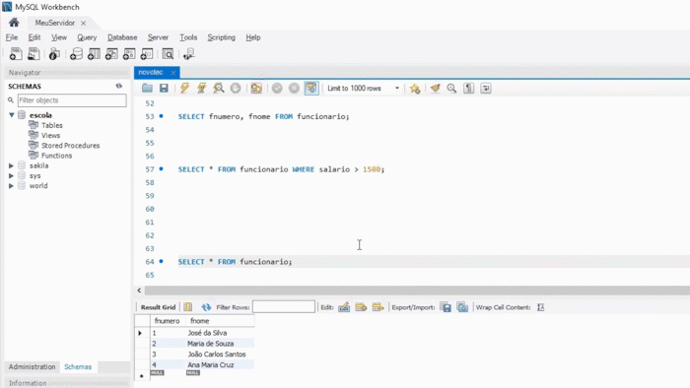Select Functions under escola

tap(56, 156)
